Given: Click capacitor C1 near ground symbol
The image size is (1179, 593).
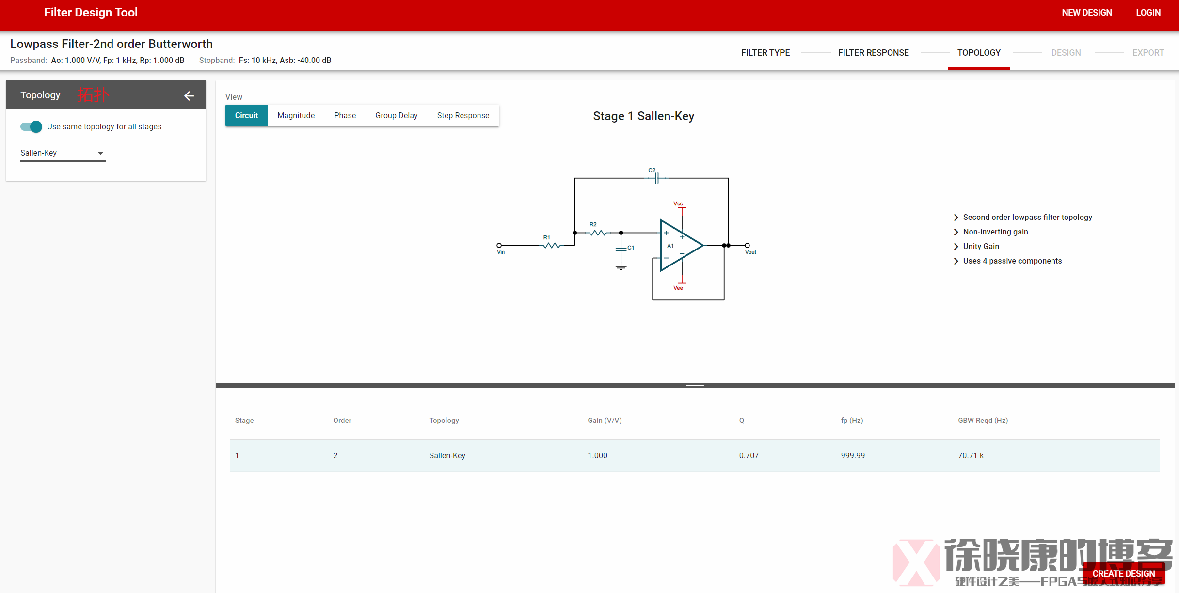Looking at the screenshot, I should (621, 249).
